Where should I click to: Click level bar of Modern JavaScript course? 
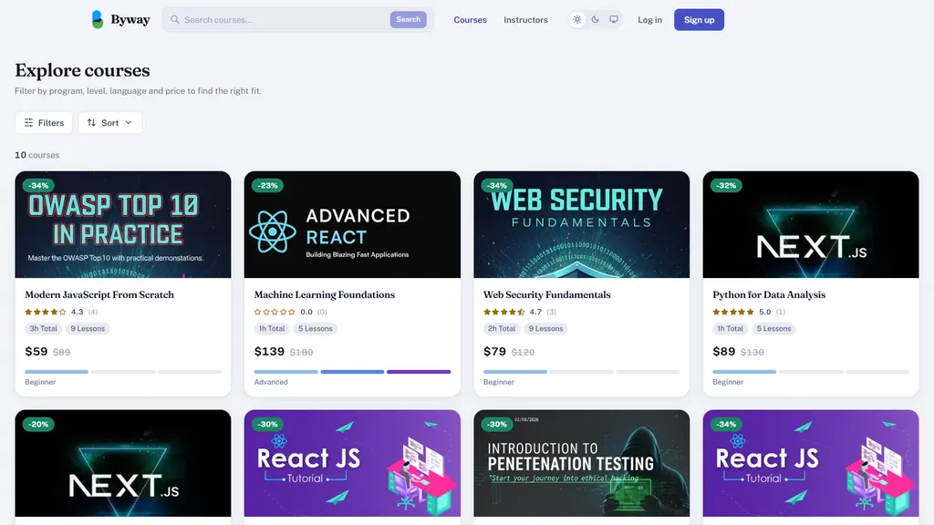click(123, 372)
